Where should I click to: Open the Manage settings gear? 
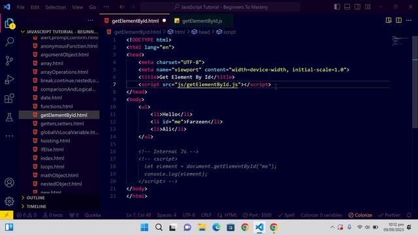(9, 201)
